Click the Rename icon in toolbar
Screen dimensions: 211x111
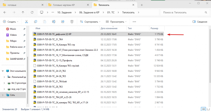(54, 22)
